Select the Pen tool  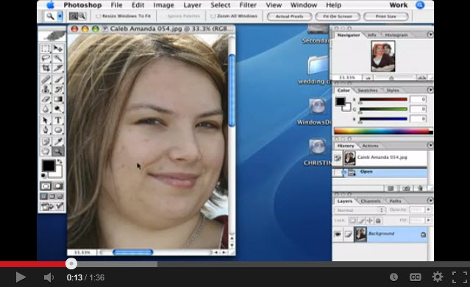tap(46, 130)
